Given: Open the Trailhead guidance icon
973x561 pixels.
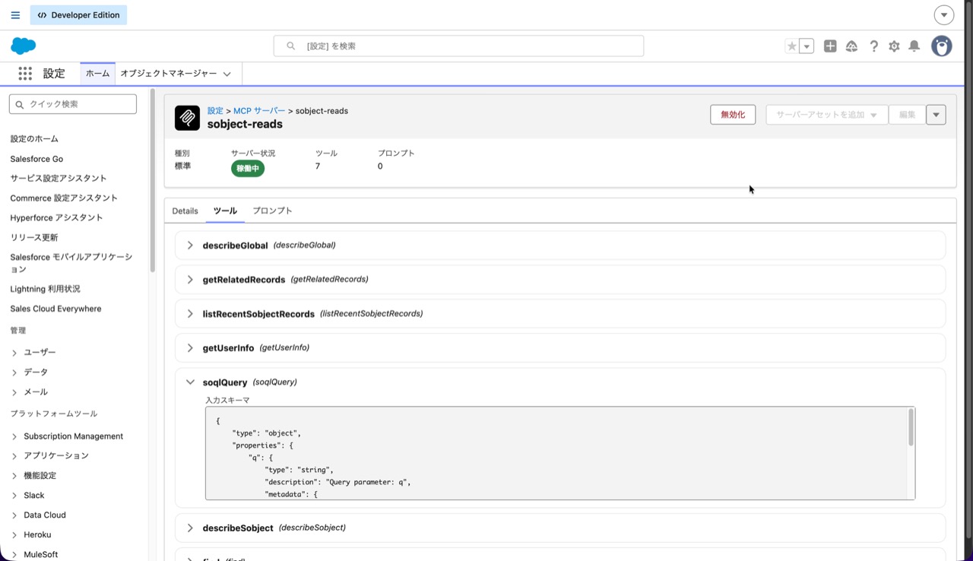Looking at the screenshot, I should (851, 46).
